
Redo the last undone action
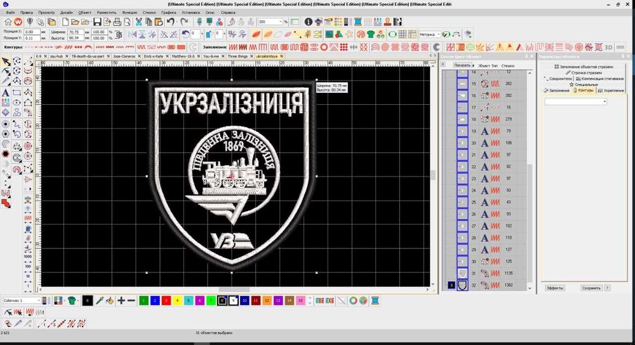[184, 22]
